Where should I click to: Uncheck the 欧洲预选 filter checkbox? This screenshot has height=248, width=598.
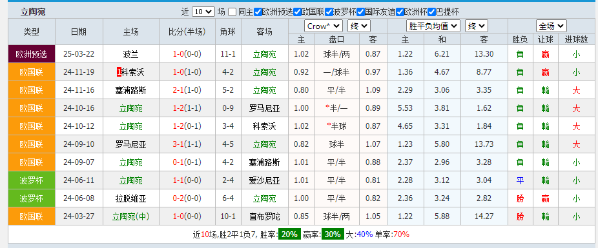click(258, 12)
